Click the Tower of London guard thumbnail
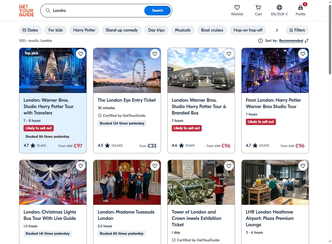Screen dimensions: 332x244 (201, 182)
